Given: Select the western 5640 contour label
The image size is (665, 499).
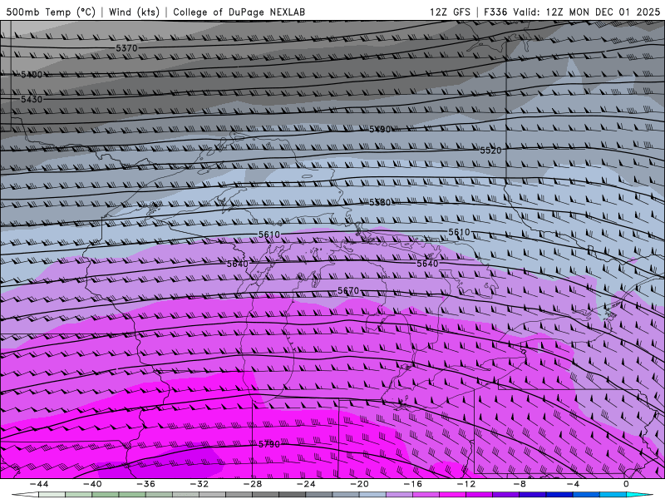Looking at the screenshot, I should coord(238,264).
